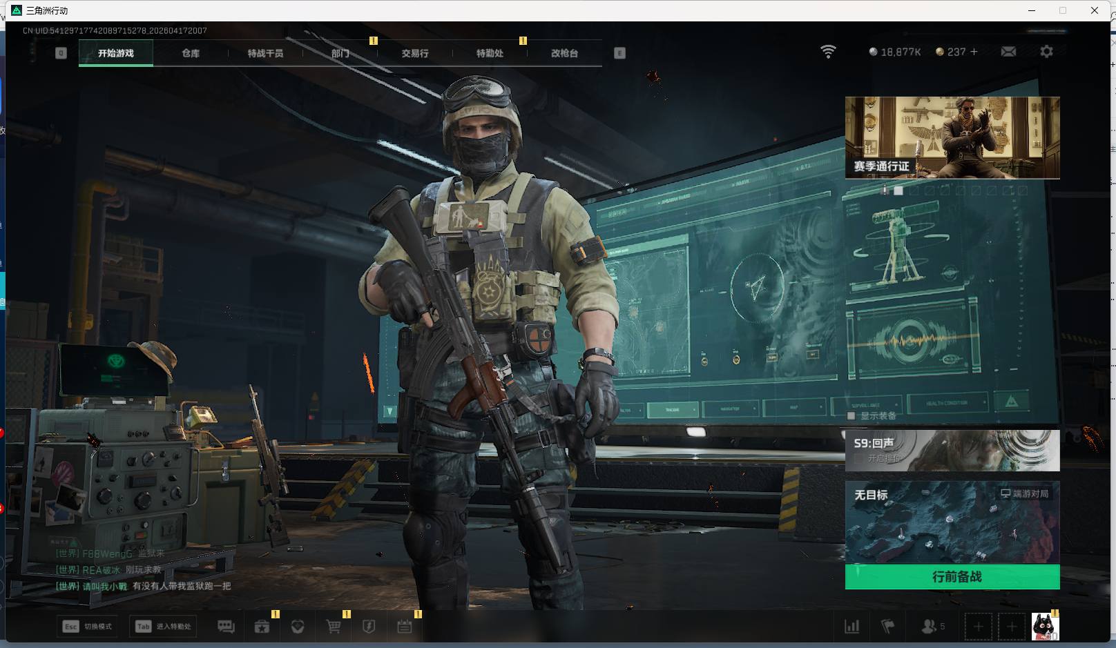Click the Tab 进入特勤处 button
Viewport: 1116px width, 648px height.
click(164, 627)
